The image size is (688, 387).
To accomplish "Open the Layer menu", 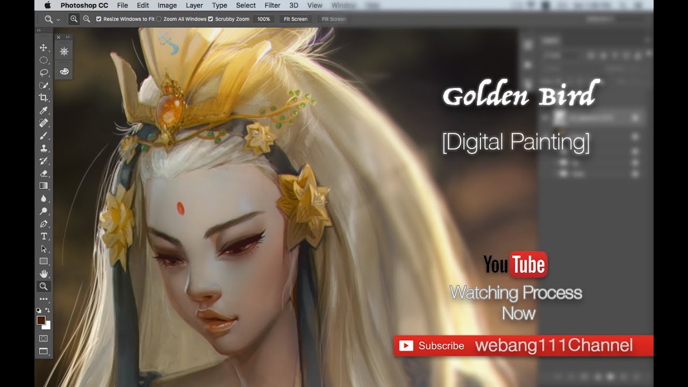I will [x=195, y=5].
